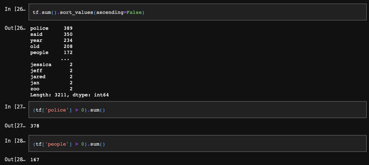The height and width of the screenshot is (165, 369).
Task: Click the 'zoo 2' output row
Action: pyautogui.click(x=51, y=89)
